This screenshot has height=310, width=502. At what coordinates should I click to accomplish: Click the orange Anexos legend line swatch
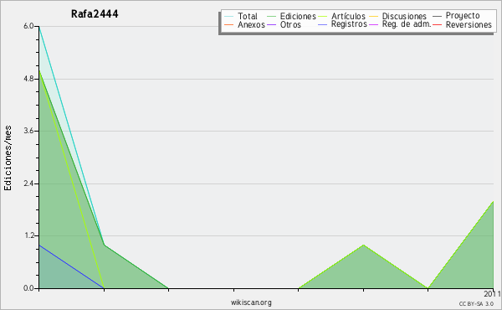[229, 24]
